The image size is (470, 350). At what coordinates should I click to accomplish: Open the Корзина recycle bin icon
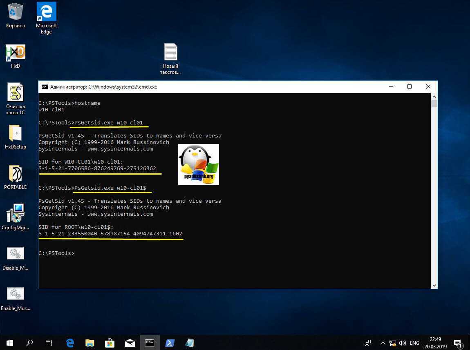click(16, 12)
